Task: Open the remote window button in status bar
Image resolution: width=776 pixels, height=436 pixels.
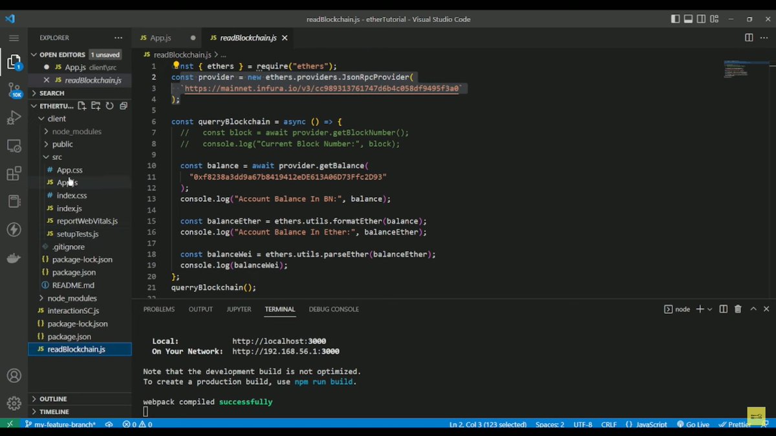Action: 10,424
